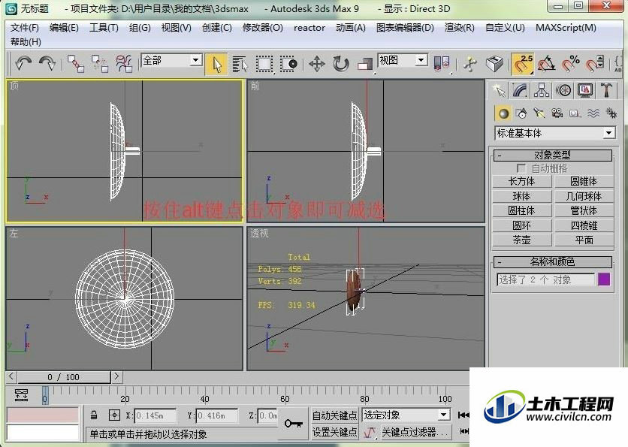Open the 渲染(R) menu
This screenshot has height=447, width=628.
pyautogui.click(x=460, y=28)
